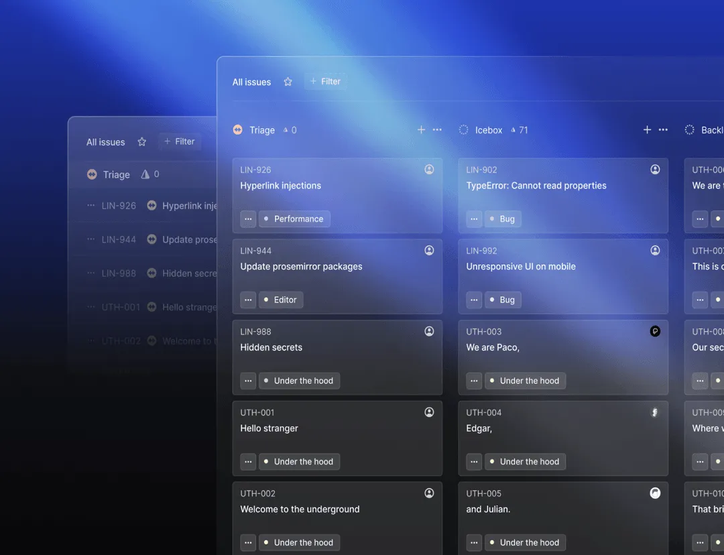Star the All issues view in front window
724x555 pixels.
pos(288,82)
